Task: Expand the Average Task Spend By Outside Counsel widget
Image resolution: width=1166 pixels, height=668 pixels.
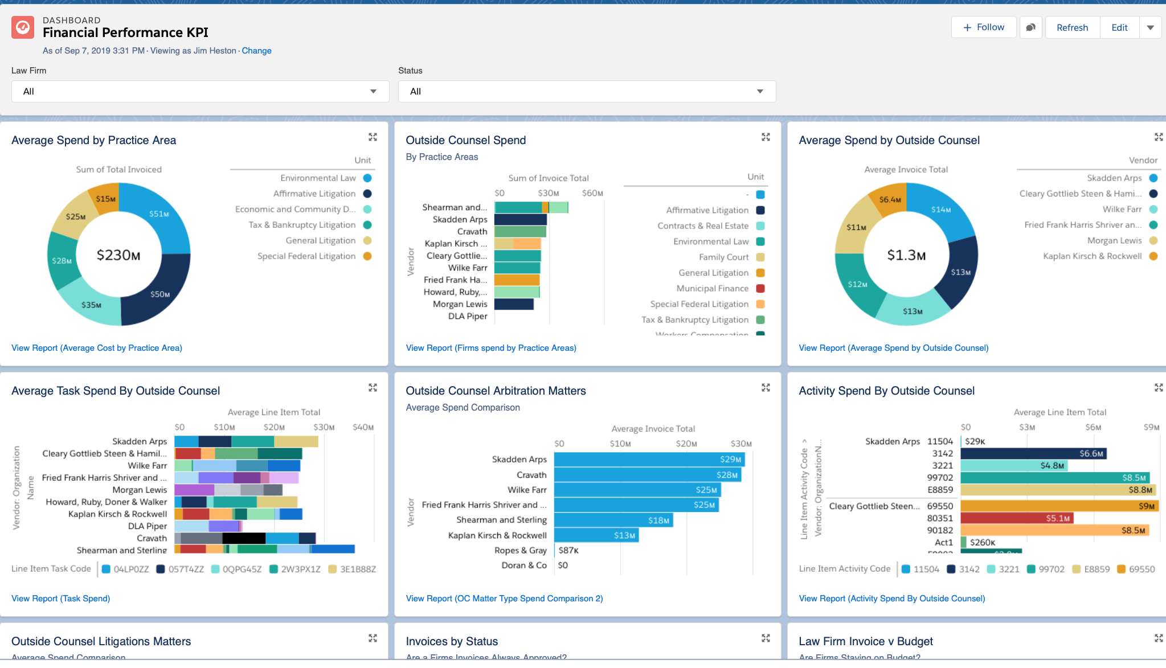Action: [x=373, y=387]
